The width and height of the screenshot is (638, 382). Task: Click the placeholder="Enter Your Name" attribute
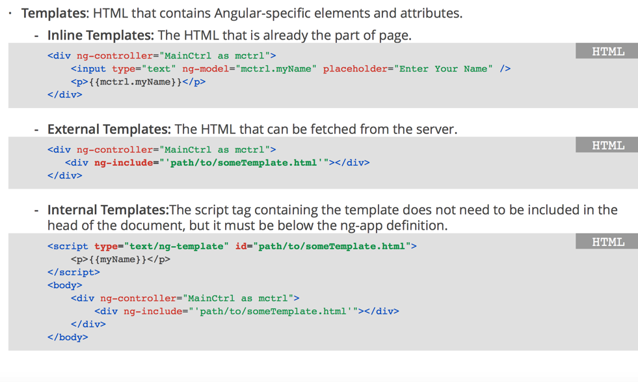408,69
